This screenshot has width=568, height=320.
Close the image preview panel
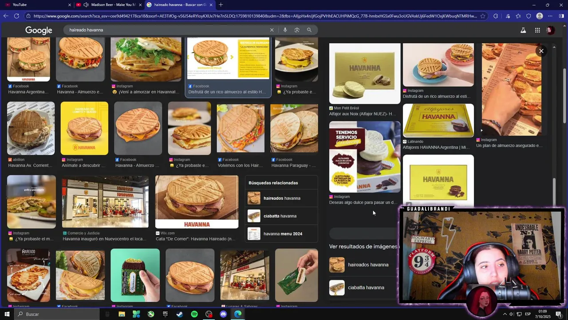point(541,51)
